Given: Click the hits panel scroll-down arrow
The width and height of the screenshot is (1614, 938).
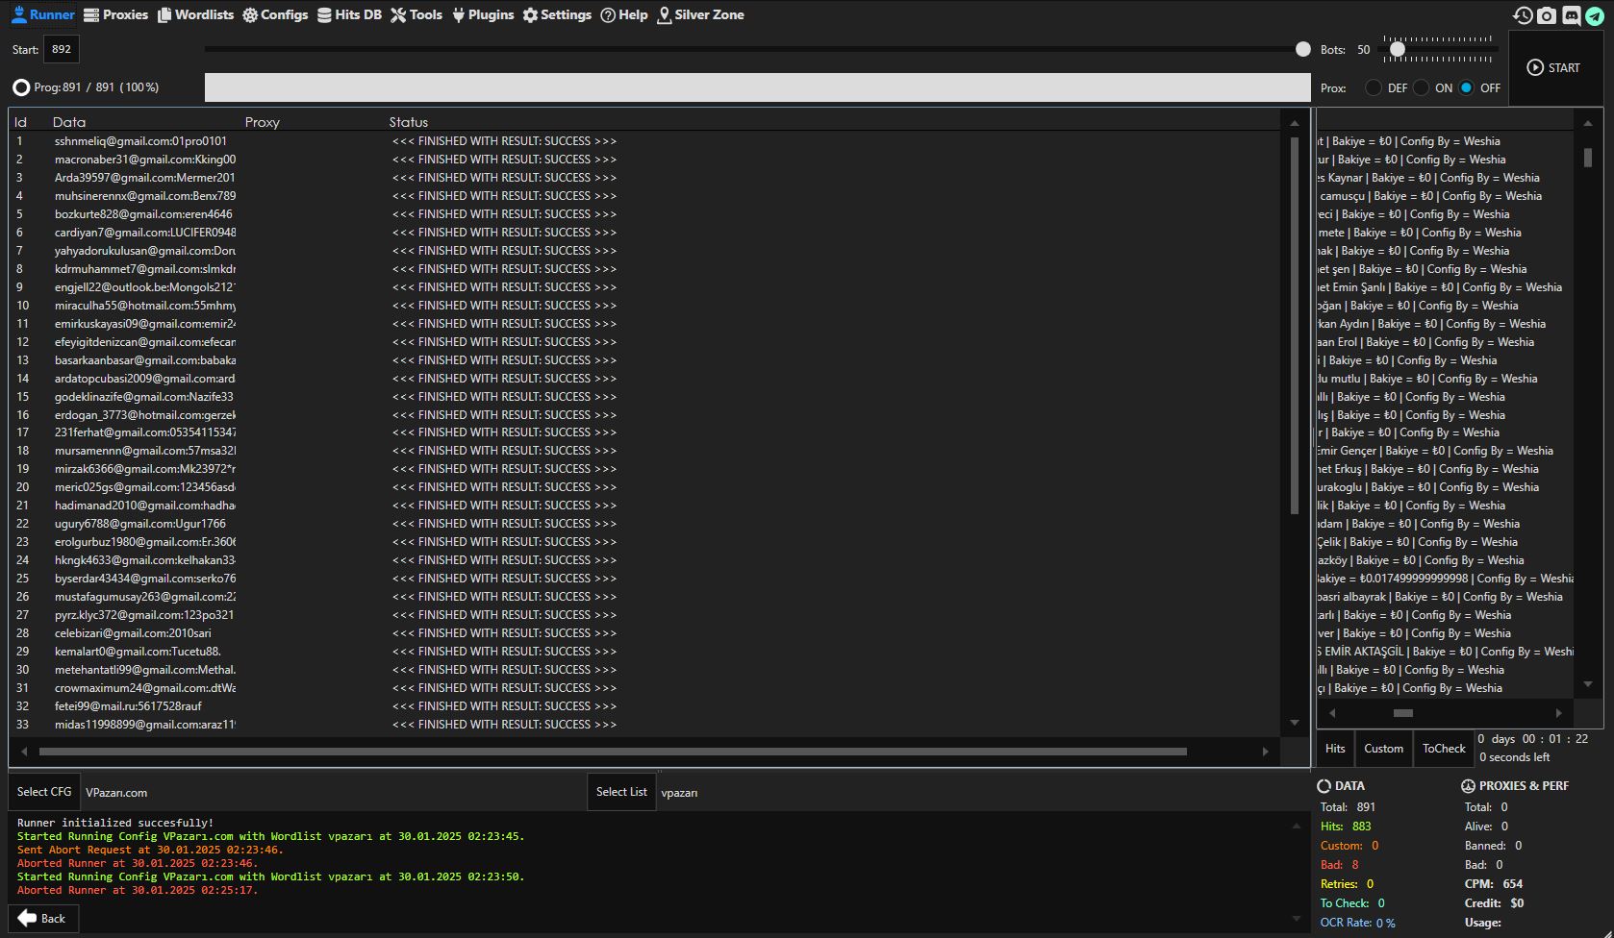Looking at the screenshot, I should click(1587, 684).
